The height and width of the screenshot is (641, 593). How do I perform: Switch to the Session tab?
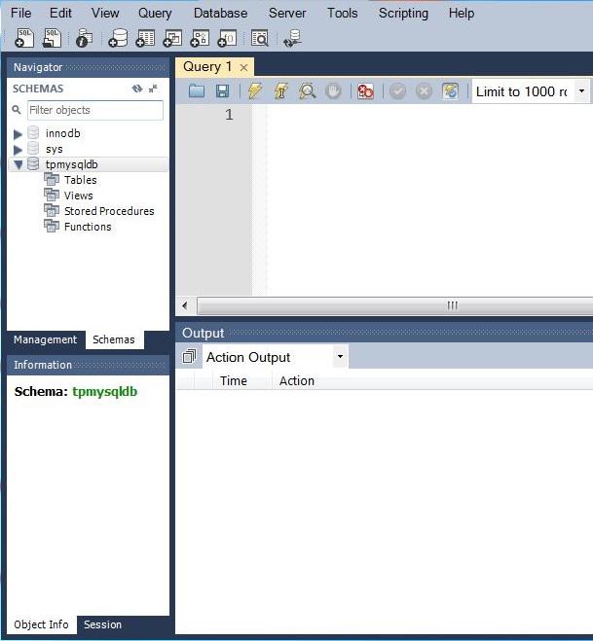pyautogui.click(x=102, y=624)
